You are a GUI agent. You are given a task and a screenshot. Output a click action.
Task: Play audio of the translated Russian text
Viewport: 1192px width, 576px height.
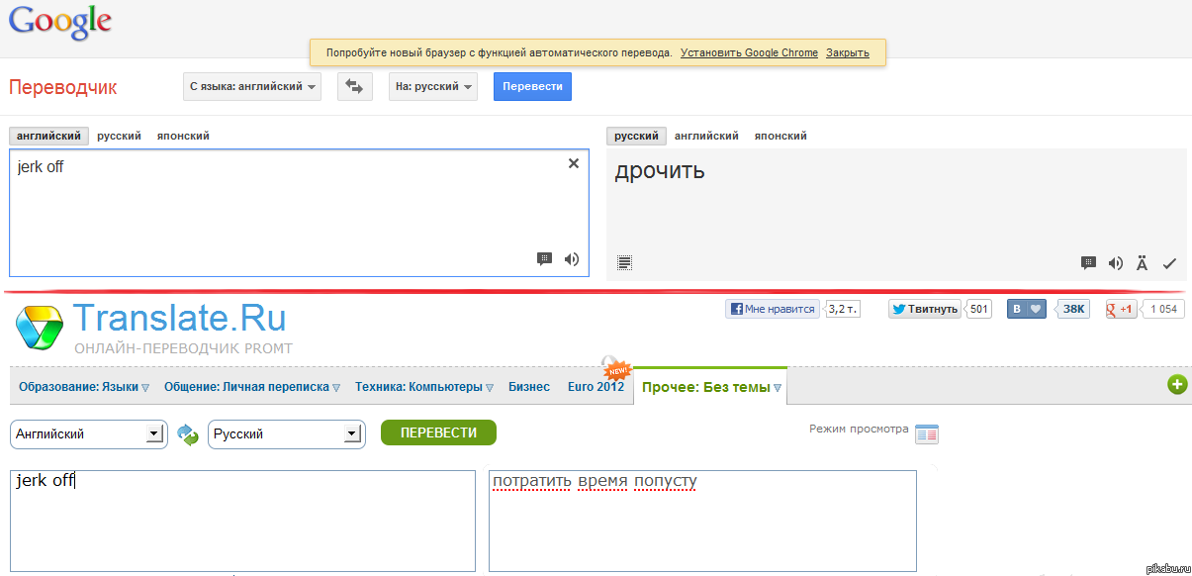coord(1116,263)
